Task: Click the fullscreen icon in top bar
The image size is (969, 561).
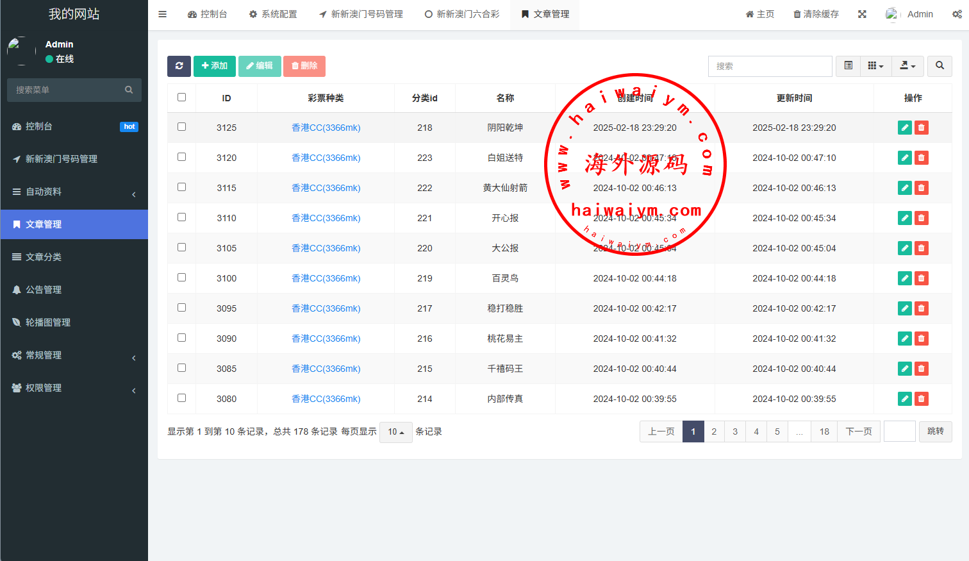Action: coord(862,14)
